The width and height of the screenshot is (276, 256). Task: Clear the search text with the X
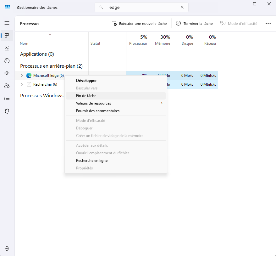tap(182, 7)
